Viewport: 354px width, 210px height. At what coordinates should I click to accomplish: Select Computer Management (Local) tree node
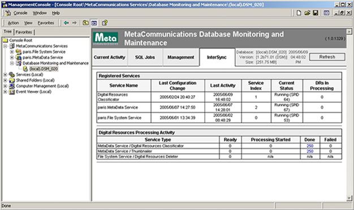(x=42, y=86)
